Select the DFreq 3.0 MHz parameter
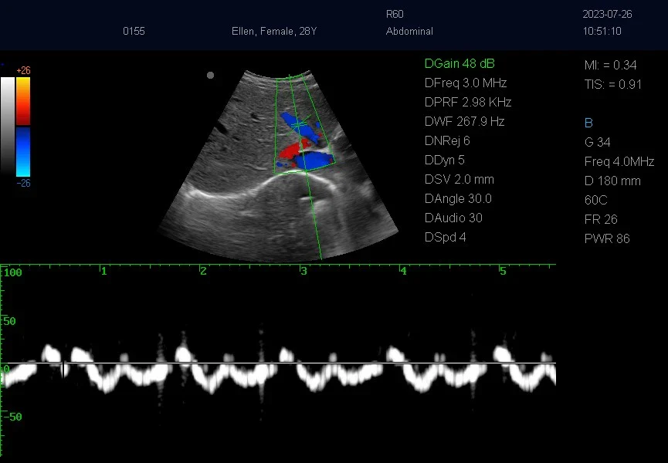Screen dimensions: 668x463 [x=466, y=83]
